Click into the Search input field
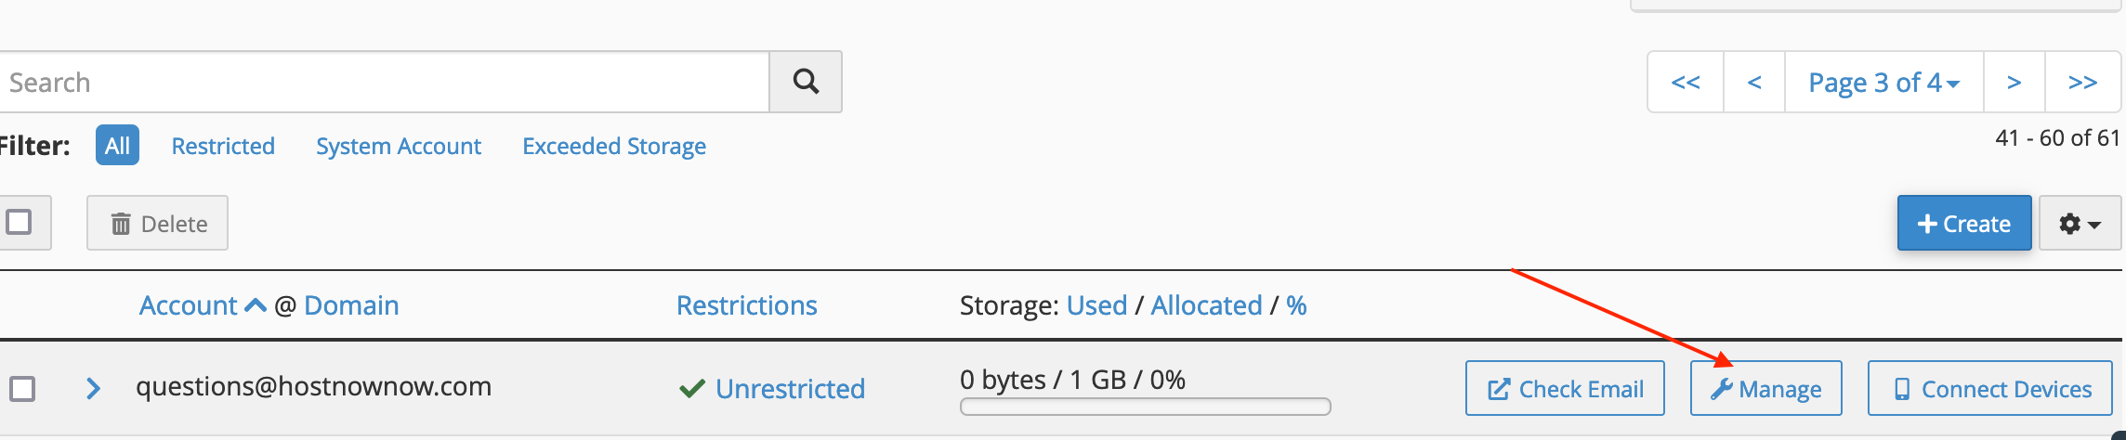 (384, 82)
